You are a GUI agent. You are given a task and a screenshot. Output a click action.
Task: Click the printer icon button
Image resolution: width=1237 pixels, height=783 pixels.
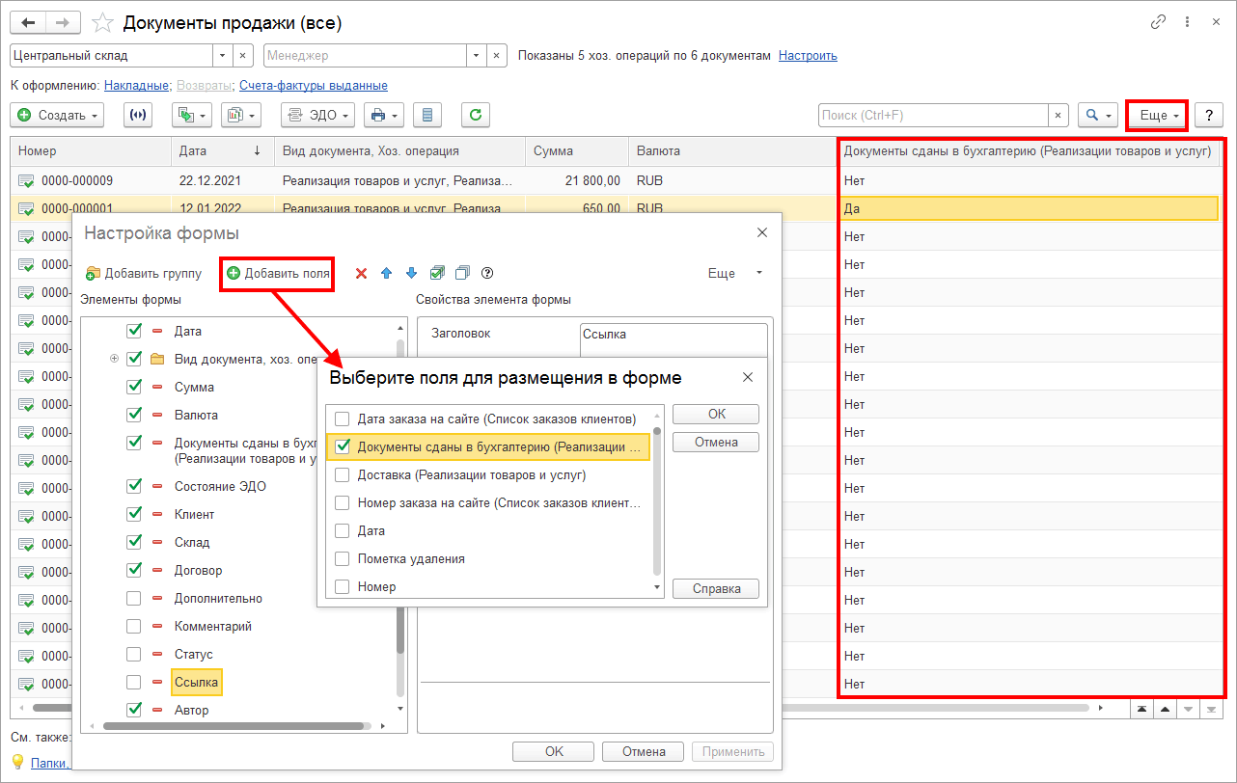point(385,115)
